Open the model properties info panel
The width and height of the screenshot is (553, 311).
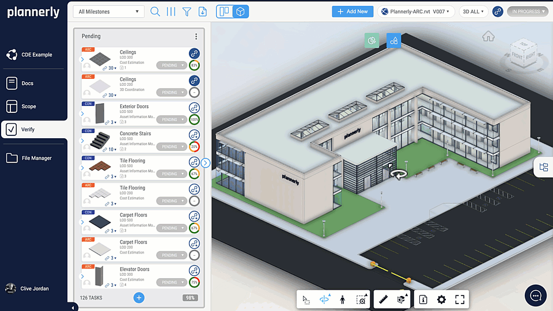coord(423,299)
